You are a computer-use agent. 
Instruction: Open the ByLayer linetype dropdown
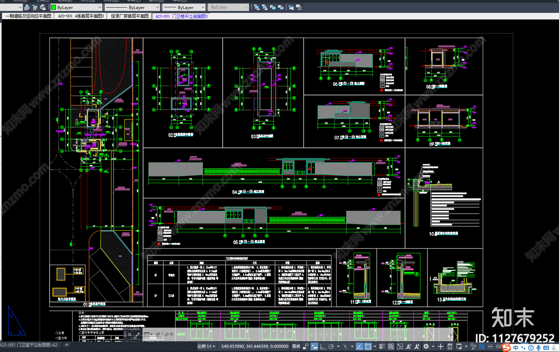(132, 7)
